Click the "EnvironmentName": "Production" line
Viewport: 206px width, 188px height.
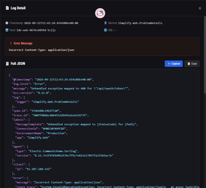42,133
